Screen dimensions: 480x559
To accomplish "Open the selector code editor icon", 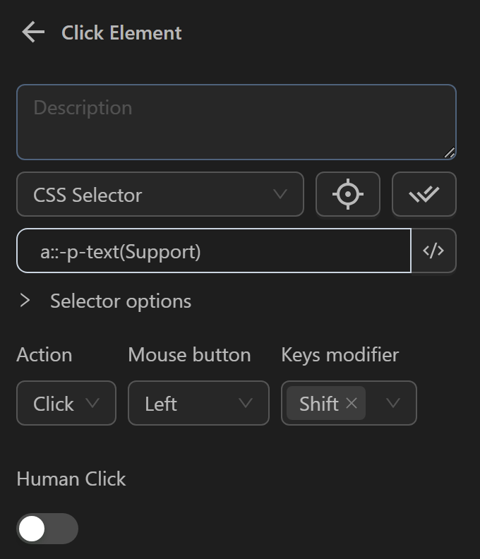I will (x=433, y=251).
